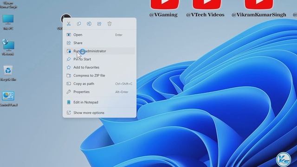
Task: Select Copy as path
Action: coord(99,83)
